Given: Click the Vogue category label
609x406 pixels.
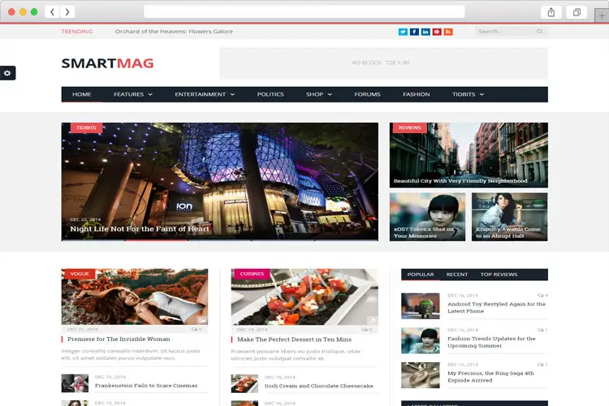Looking at the screenshot, I should click(80, 274).
